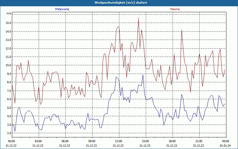Click the 12:00 time axis label
Image resolution: width=238 pixels, height=149 pixels.
click(x=118, y=141)
